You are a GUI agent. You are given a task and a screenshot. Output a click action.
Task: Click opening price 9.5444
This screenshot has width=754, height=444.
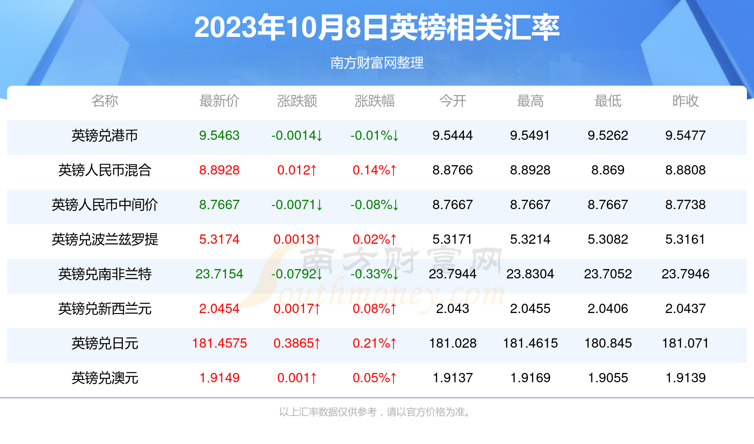452,135
